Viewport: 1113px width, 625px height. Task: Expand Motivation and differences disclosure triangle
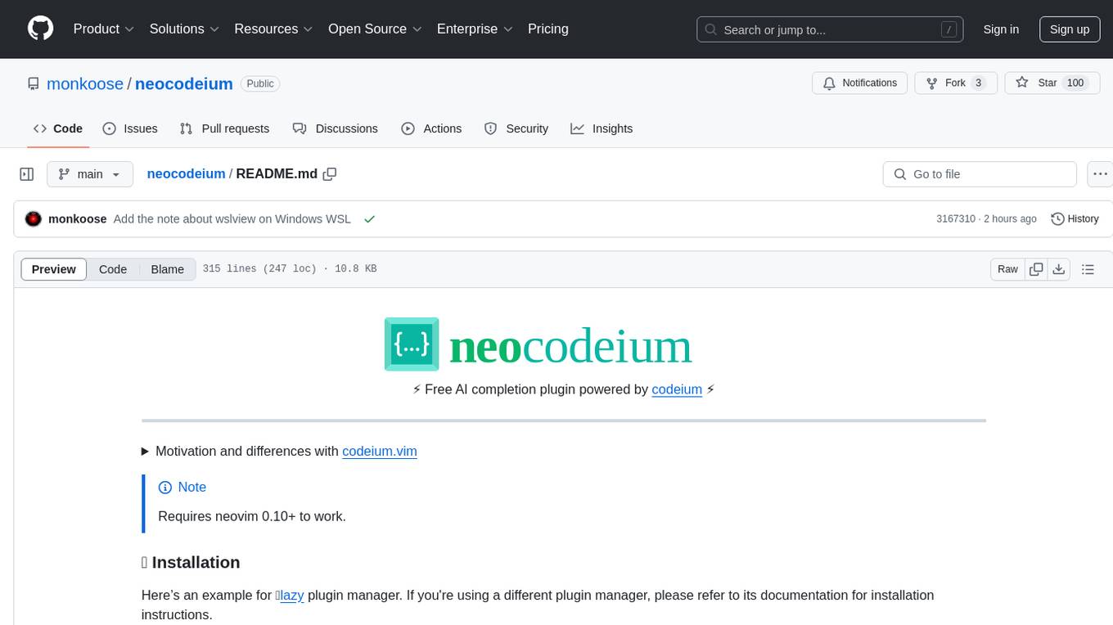click(146, 451)
